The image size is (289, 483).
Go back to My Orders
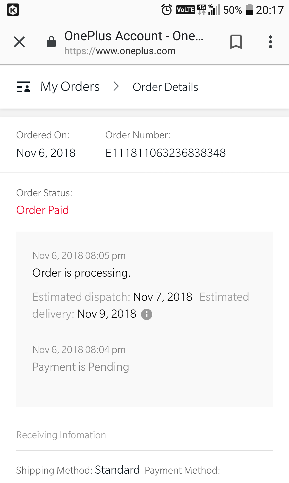70,87
